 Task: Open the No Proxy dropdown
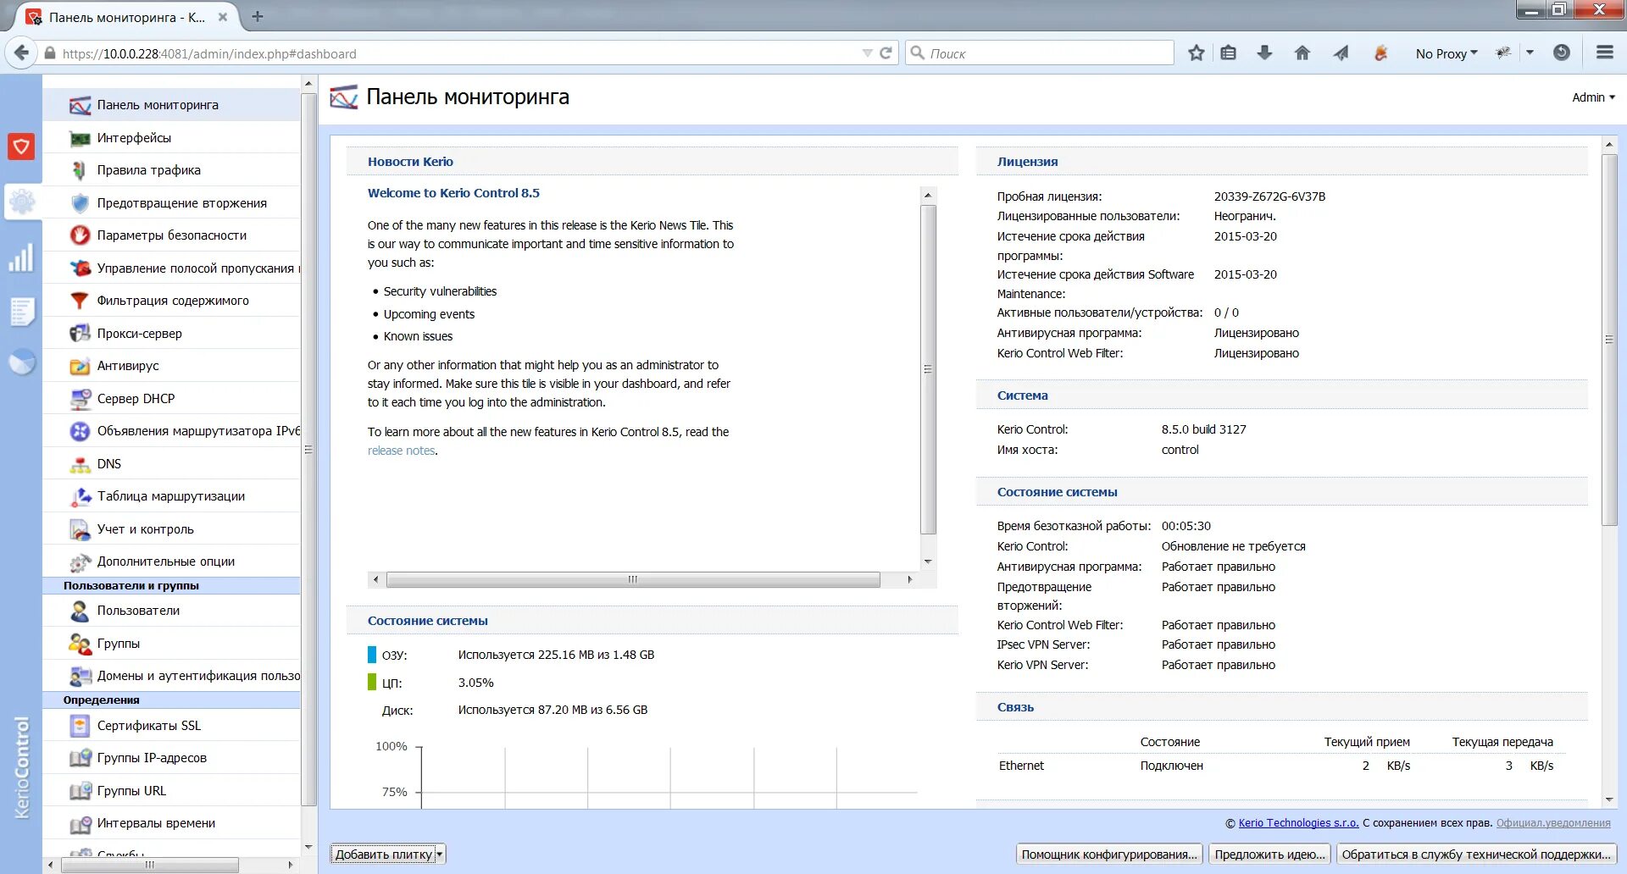(x=1446, y=53)
